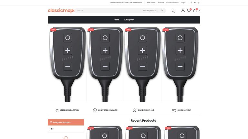248x139 pixels.
Task: Click the search magnifier icon
Action: point(162,11)
